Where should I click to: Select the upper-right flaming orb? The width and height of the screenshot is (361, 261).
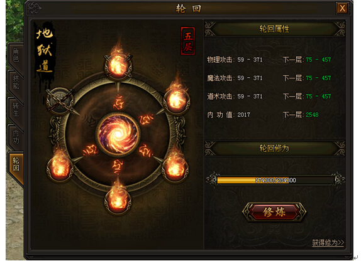(x=177, y=100)
